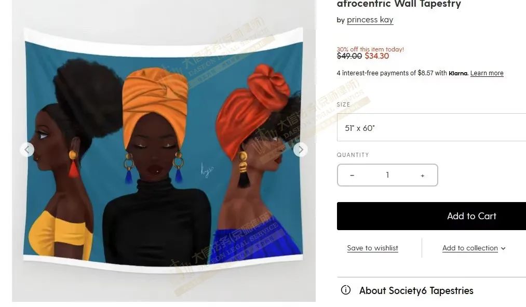Click the 30% off today promo text
This screenshot has width=526, height=307.
point(370,49)
